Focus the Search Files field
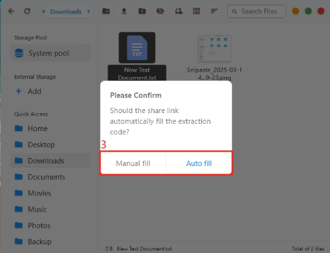 point(257,11)
